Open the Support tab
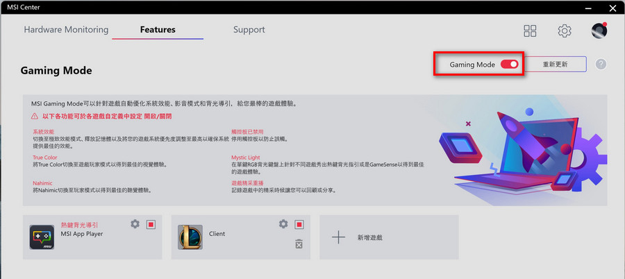 click(249, 30)
